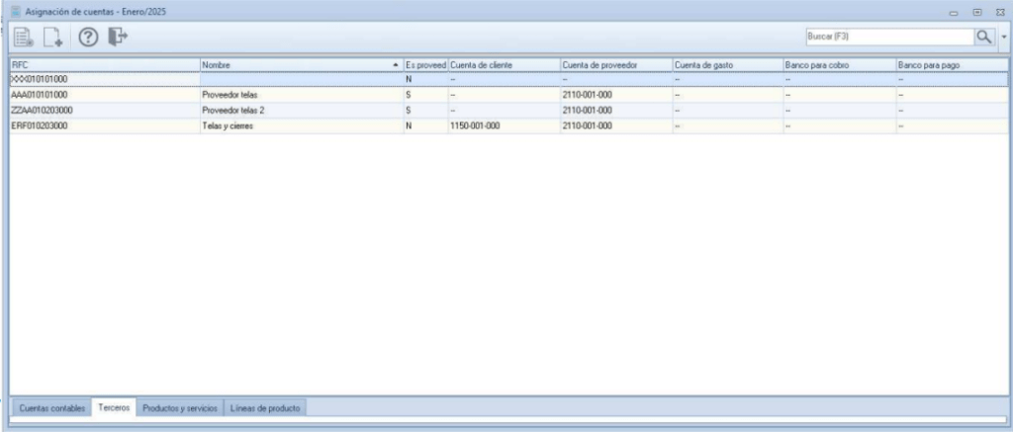Click the exit door icon
The height and width of the screenshot is (432, 1013).
coord(118,37)
